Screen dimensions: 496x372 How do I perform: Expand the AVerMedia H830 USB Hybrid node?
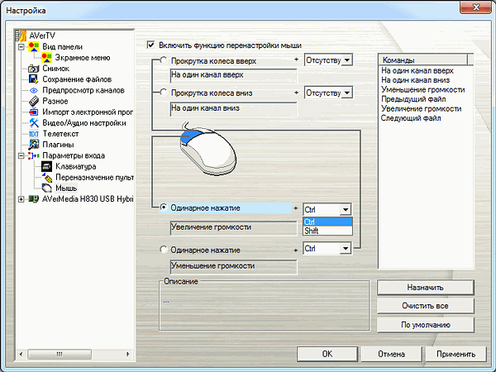tap(21, 198)
